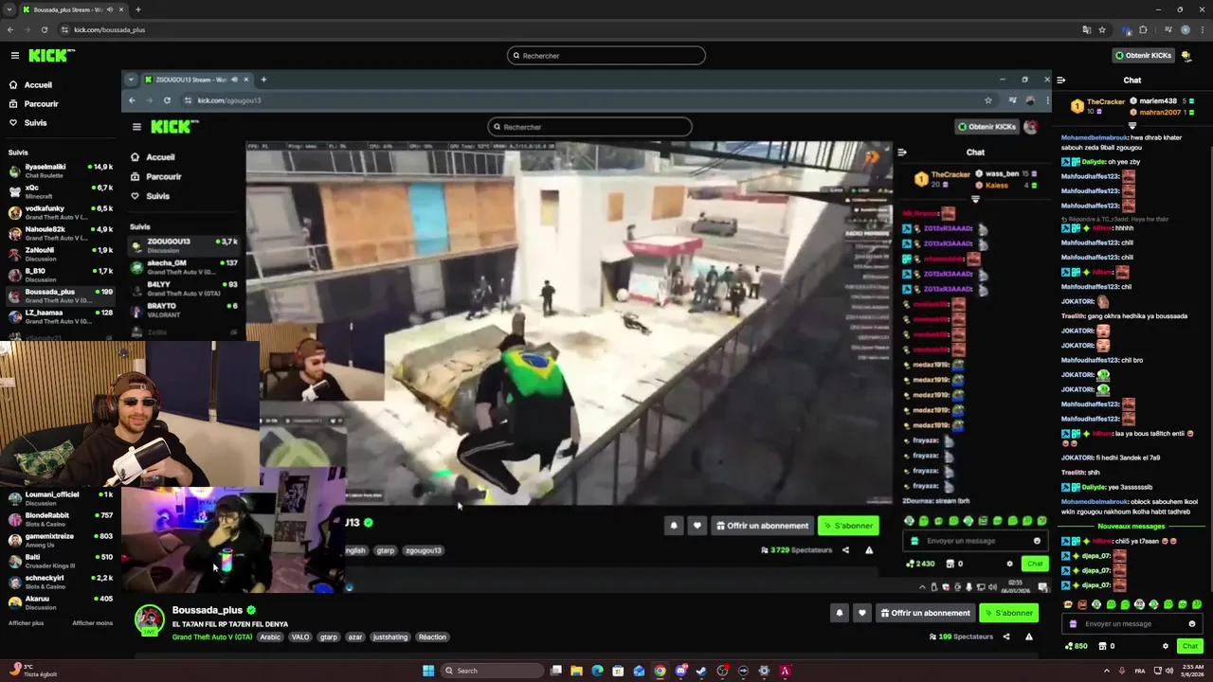This screenshot has height=682, width=1213.
Task: Open Boussada_plus channel avatar
Action: [x=149, y=619]
